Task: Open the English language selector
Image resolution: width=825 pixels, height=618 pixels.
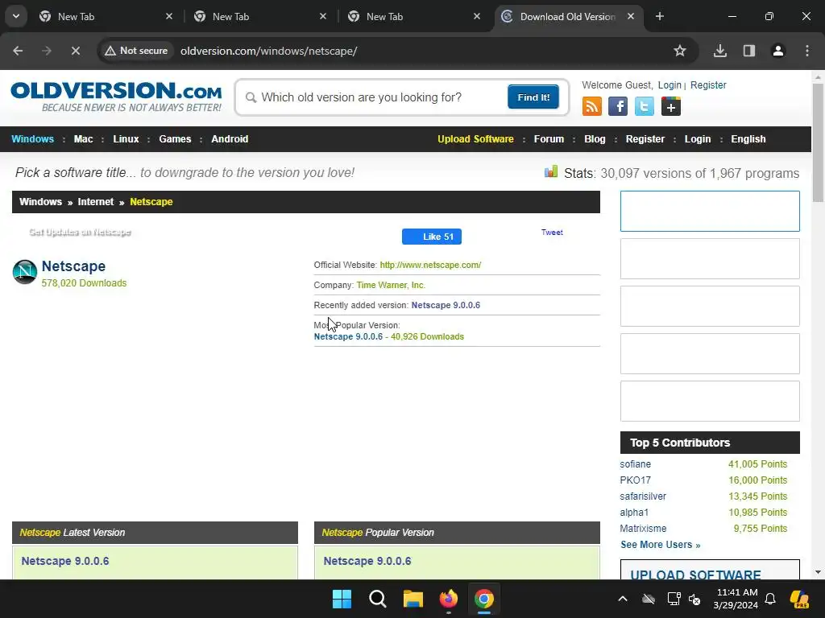Action: coord(748,139)
